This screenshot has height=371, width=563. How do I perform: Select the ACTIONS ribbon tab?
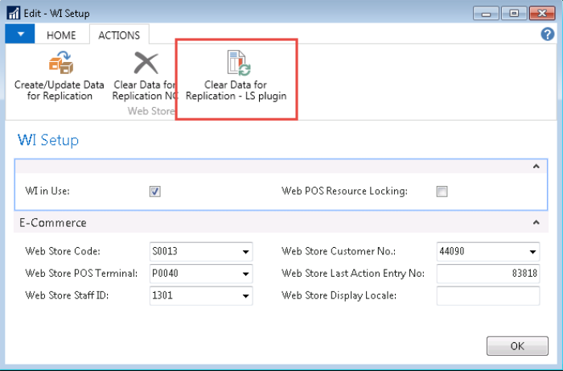click(119, 35)
